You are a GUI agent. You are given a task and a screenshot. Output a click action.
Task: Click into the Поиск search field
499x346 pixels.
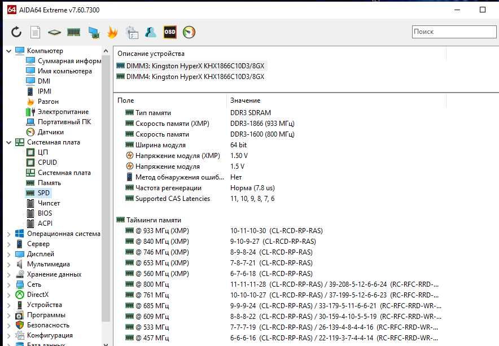pos(454,32)
